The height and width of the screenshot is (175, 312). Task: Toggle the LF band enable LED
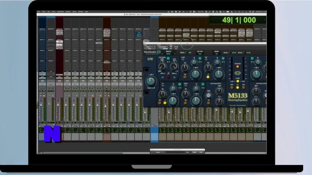[x=180, y=84]
